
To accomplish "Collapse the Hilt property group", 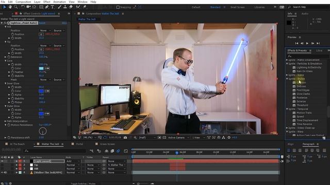I will pyautogui.click(x=6, y=27).
